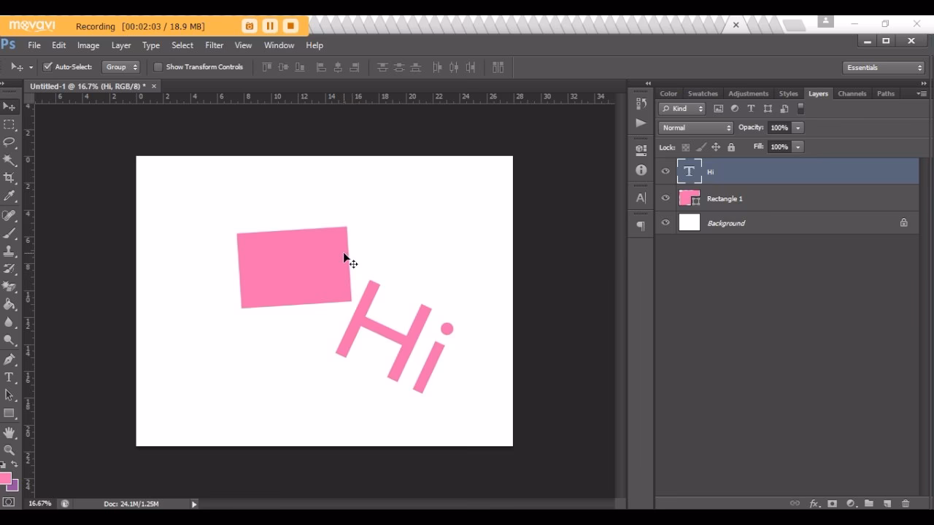Open the blend mode dropdown showing Normal
Image resolution: width=934 pixels, height=525 pixels.
coord(694,127)
